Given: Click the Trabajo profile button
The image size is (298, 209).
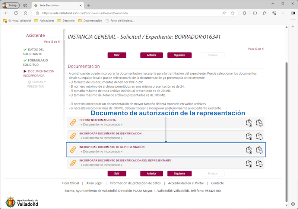Looking at the screenshot, I should tap(11, 5).
